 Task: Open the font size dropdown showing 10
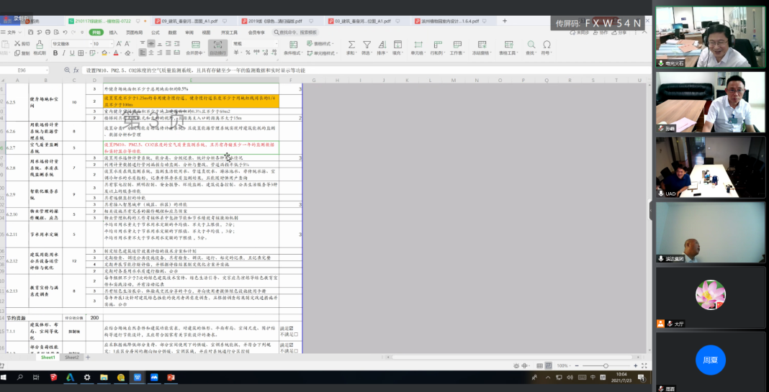click(x=112, y=44)
